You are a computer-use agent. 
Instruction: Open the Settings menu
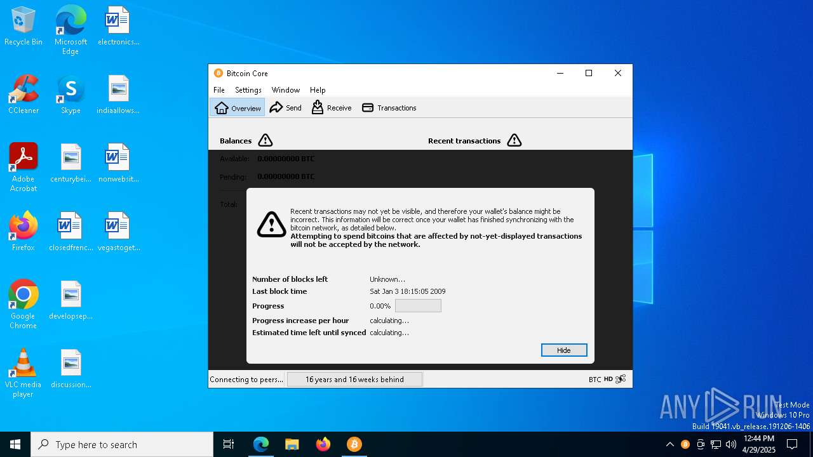[x=248, y=90]
